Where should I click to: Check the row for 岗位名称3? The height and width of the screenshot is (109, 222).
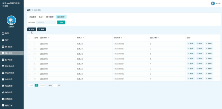click(30, 69)
